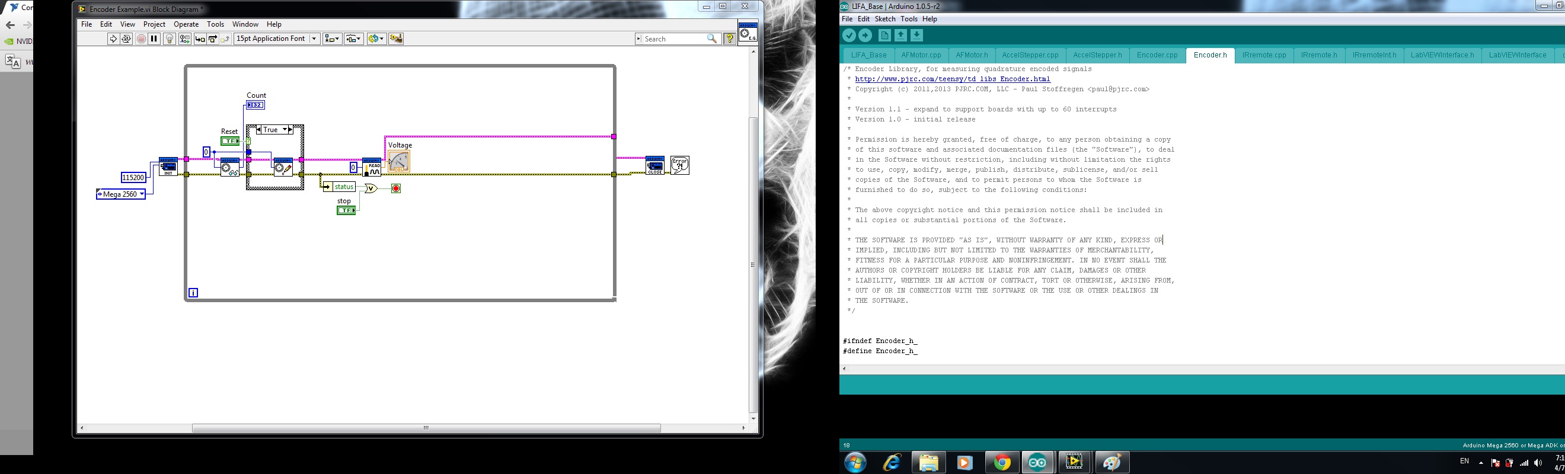The height and width of the screenshot is (474, 1565).
Task: Click the Arduino encoder read VI node
Action: point(229,167)
